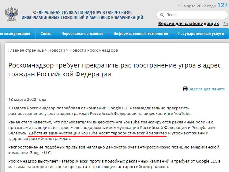Go to Главная страница breadcrumb
229x172 pixels.
(x=26, y=50)
